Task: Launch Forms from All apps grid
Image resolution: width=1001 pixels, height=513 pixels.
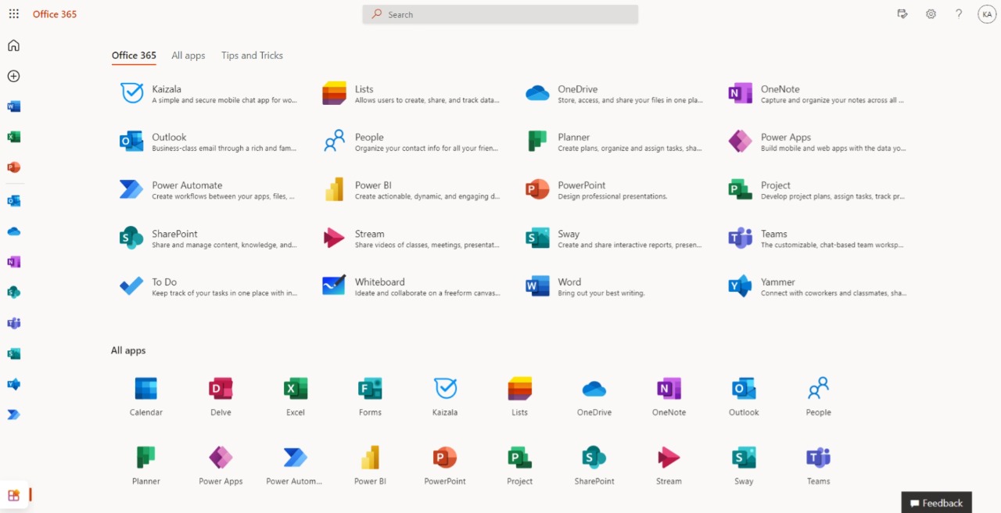Action: click(x=370, y=396)
